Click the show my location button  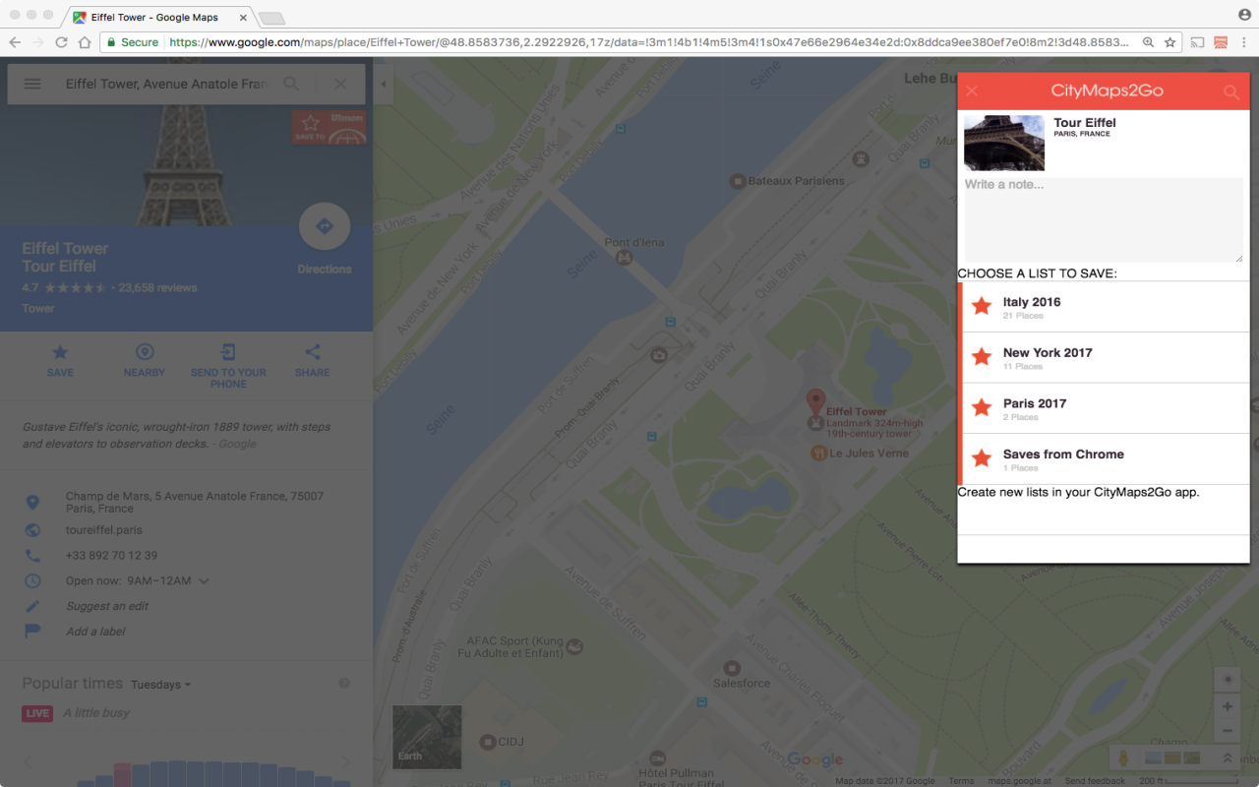pyautogui.click(x=1227, y=679)
